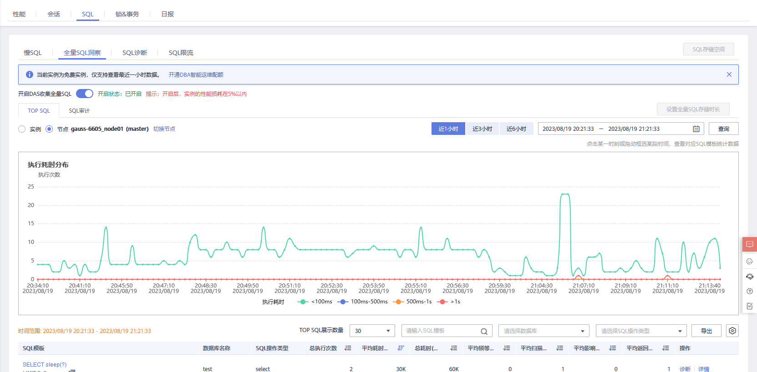Toggle the 500ms-1s legend series

click(x=412, y=302)
